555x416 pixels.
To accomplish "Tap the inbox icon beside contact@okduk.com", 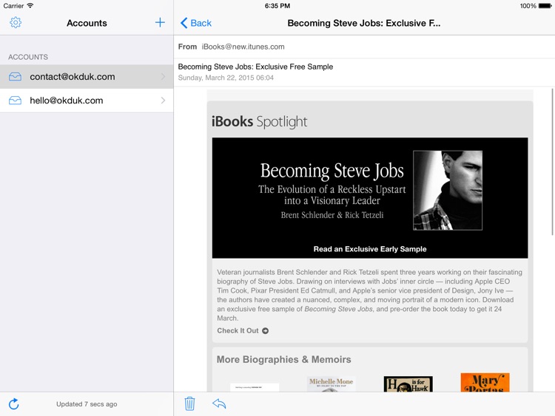I will pos(15,77).
